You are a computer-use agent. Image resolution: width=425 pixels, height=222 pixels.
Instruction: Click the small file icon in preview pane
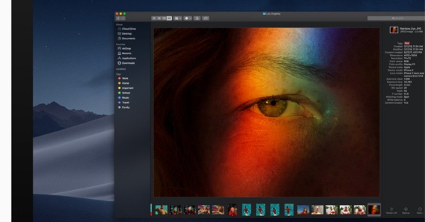[394, 30]
